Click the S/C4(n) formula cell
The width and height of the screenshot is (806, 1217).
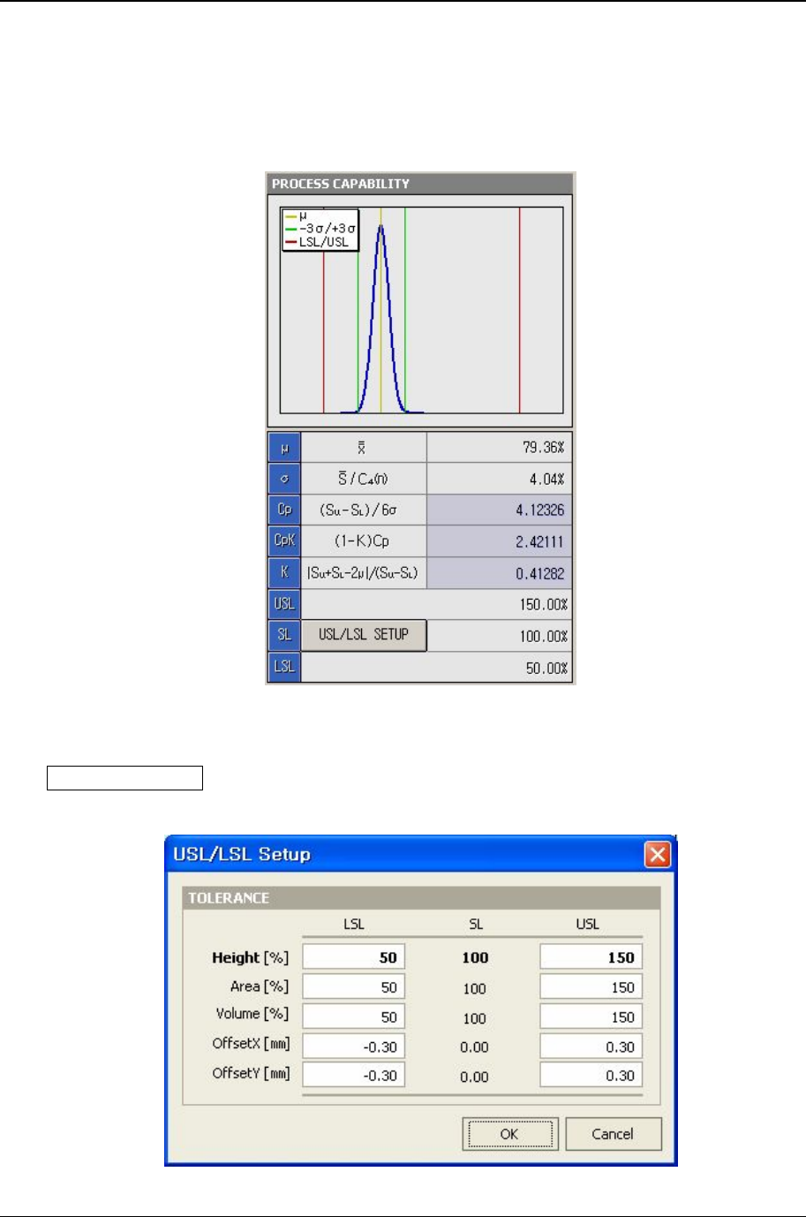point(364,479)
